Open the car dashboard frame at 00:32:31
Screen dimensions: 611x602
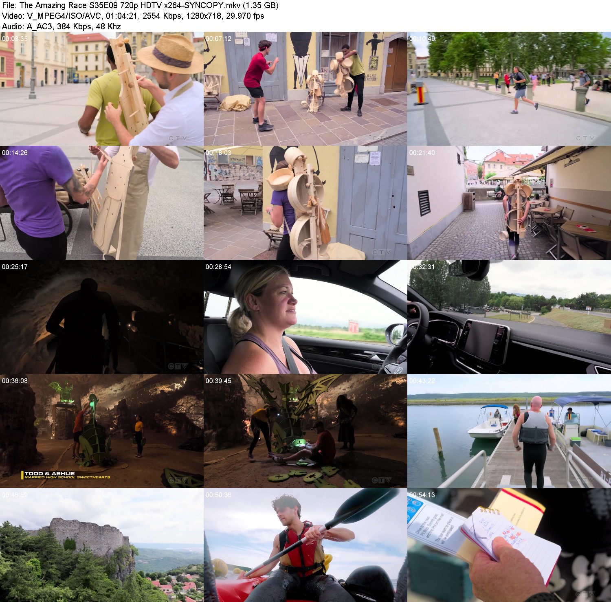click(x=509, y=317)
